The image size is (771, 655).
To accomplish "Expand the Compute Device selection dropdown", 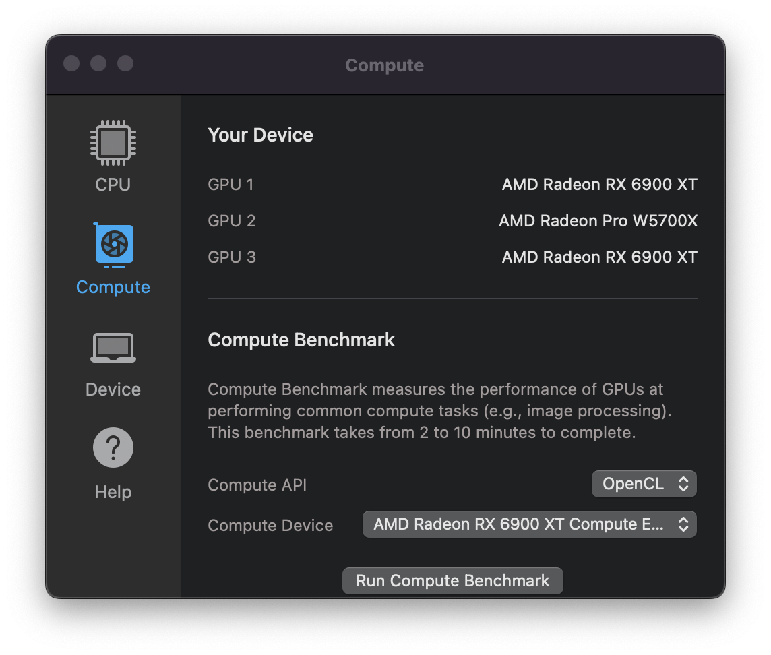I will pyautogui.click(x=529, y=524).
